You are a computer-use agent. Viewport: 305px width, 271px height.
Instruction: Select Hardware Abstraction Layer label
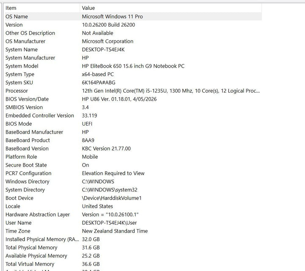click(x=38, y=214)
